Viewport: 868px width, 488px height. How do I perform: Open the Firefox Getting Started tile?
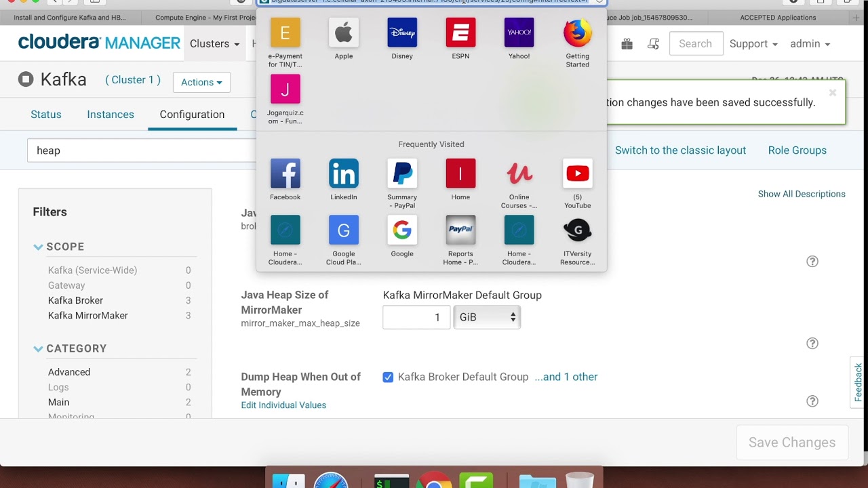click(578, 33)
